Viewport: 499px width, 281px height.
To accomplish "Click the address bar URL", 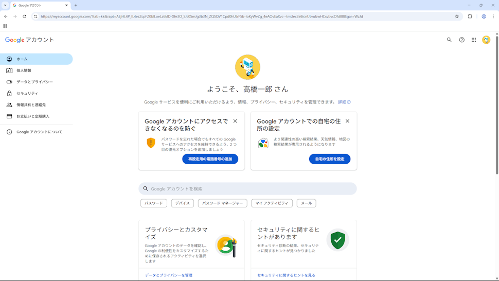I will pyautogui.click(x=202, y=16).
